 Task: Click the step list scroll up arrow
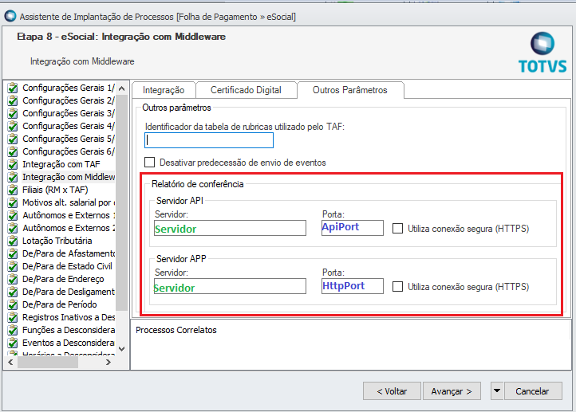122,88
